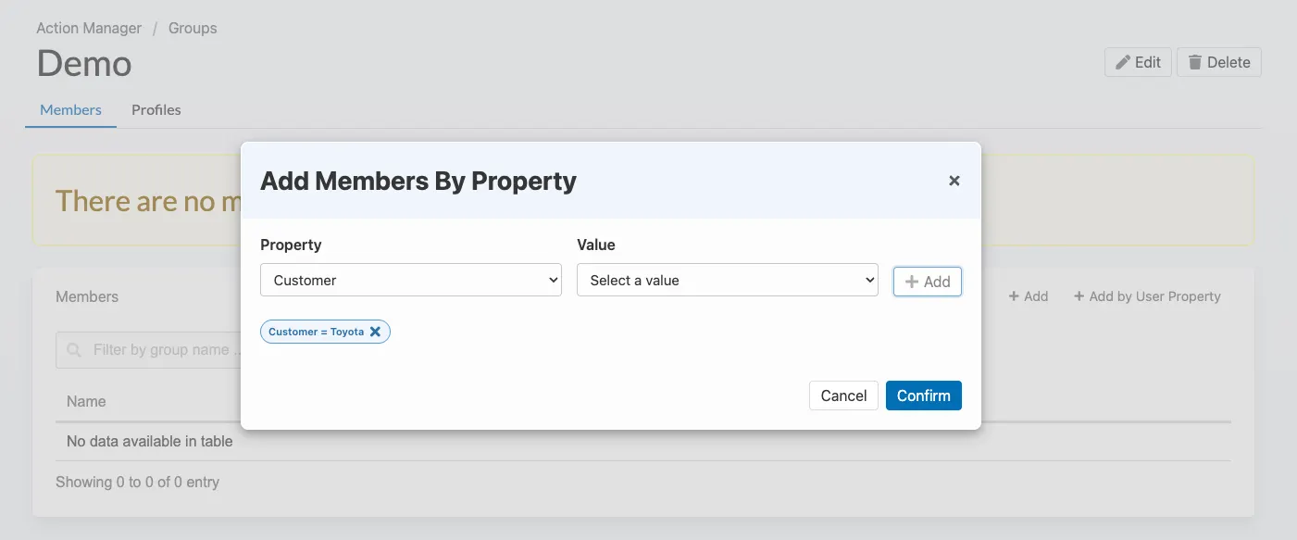Click the Add link in Members panel
This screenshot has width=1297, height=540.
[x=1029, y=296]
